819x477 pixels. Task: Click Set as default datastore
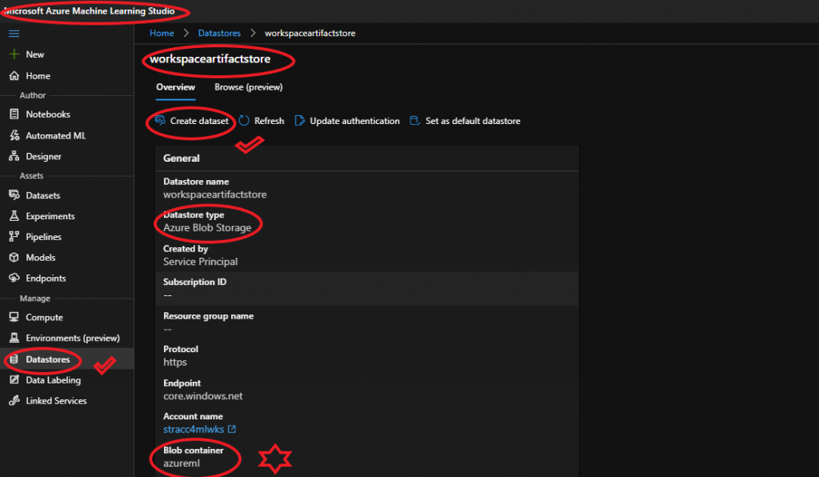coord(465,121)
